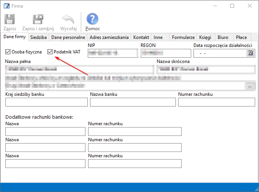Open the Płace tab

tap(241, 37)
